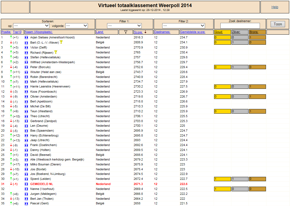Screen dimensions: 290x206
Task: Open the 'volgorde' sort order dropdown
Action: 76,26
